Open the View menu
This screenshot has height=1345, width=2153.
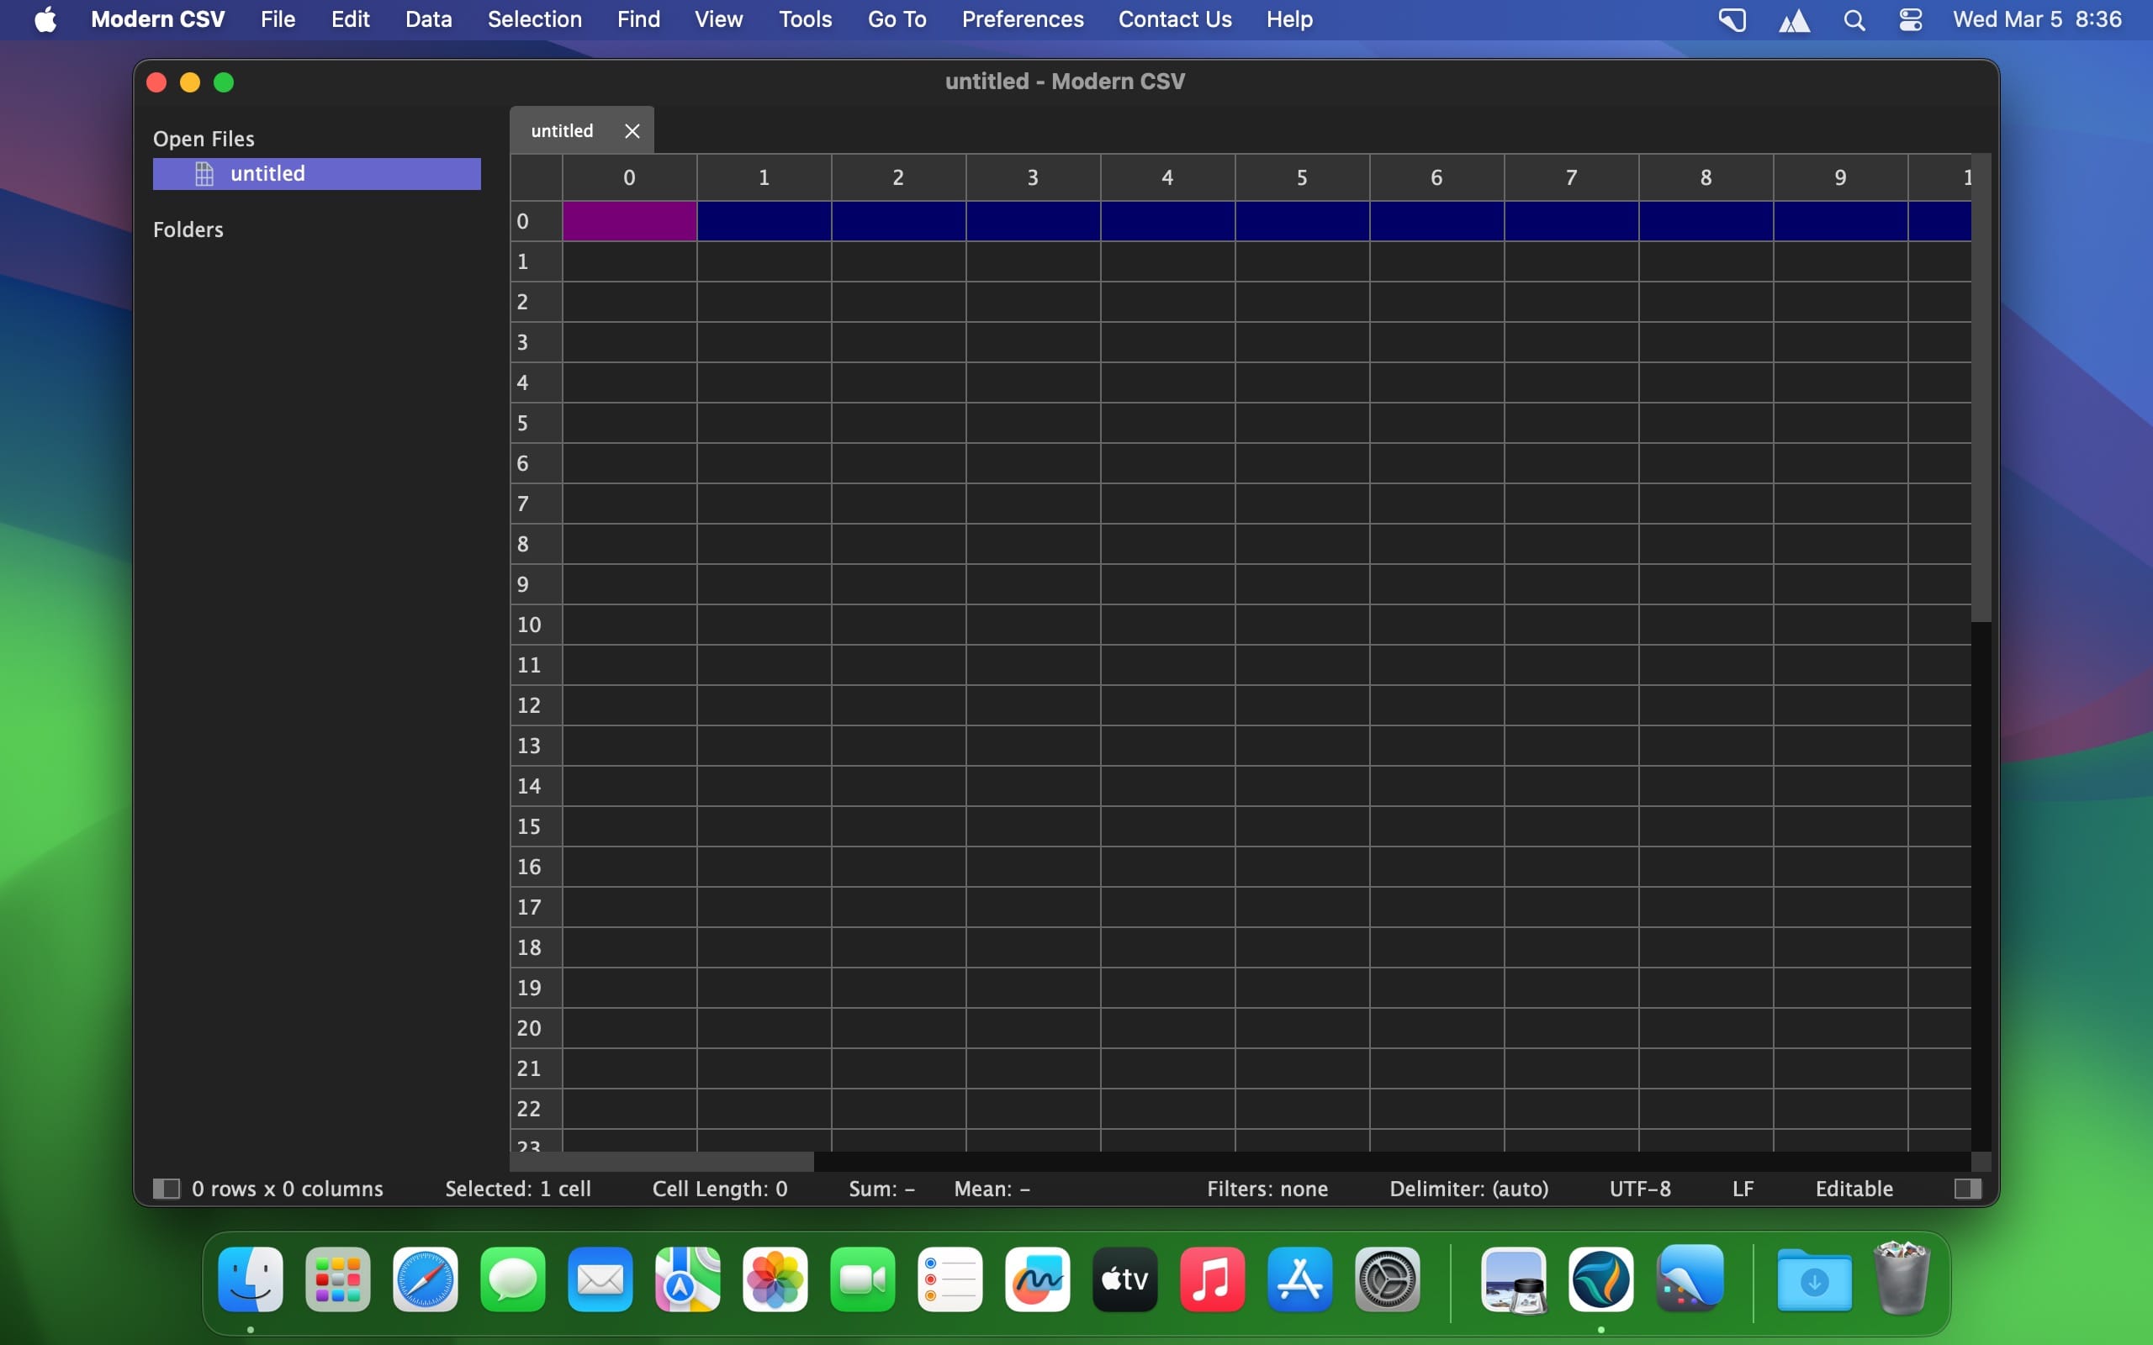point(718,18)
